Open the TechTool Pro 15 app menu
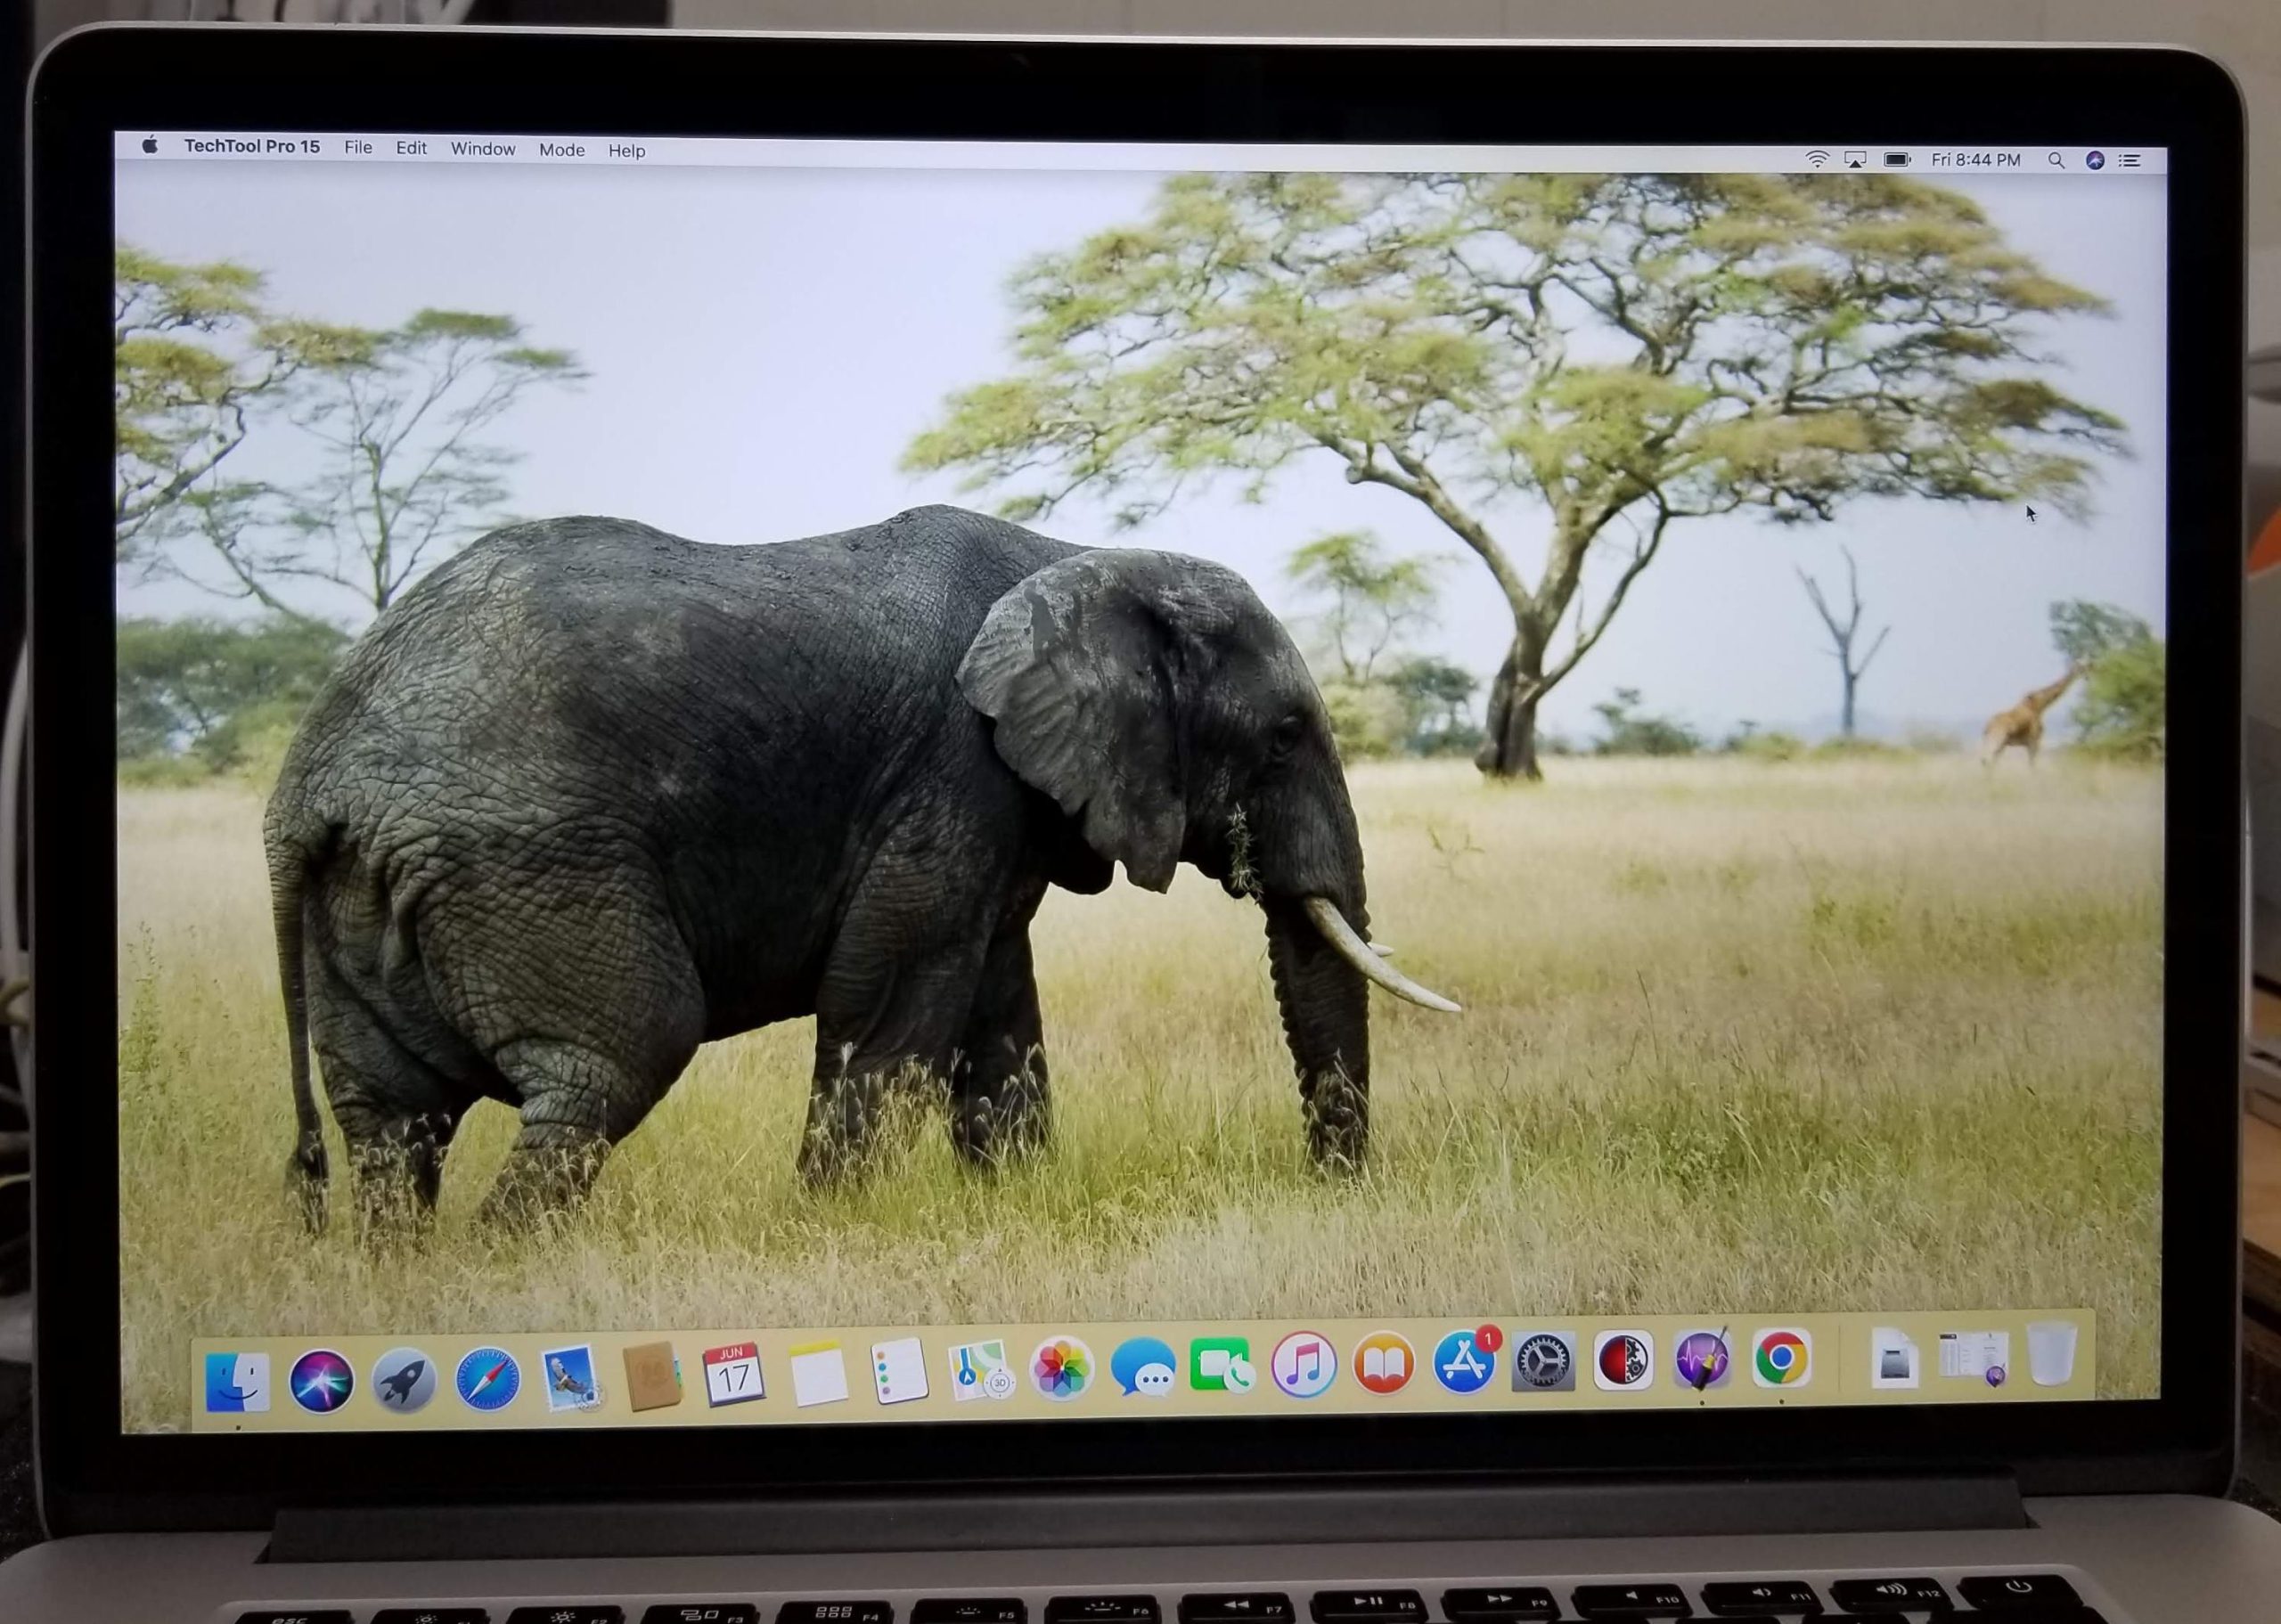Image resolution: width=2281 pixels, height=1624 pixels. 252,146
